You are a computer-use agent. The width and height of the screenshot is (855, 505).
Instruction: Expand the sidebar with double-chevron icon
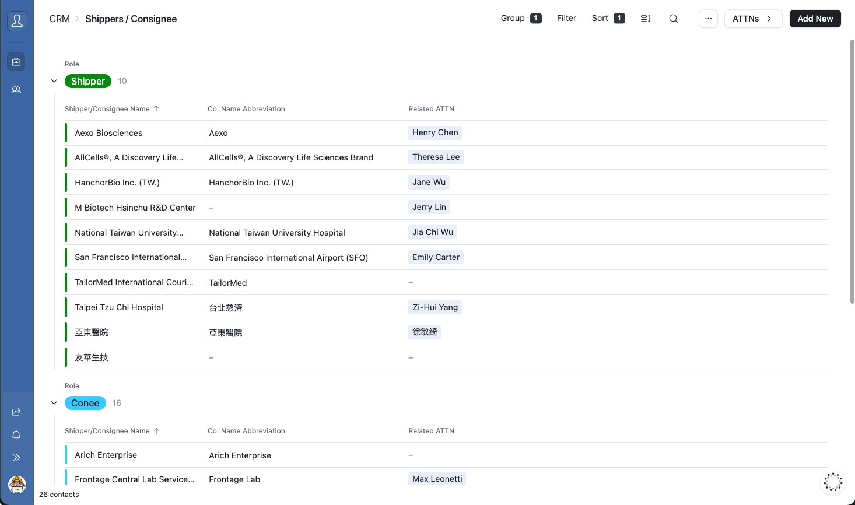[16, 458]
